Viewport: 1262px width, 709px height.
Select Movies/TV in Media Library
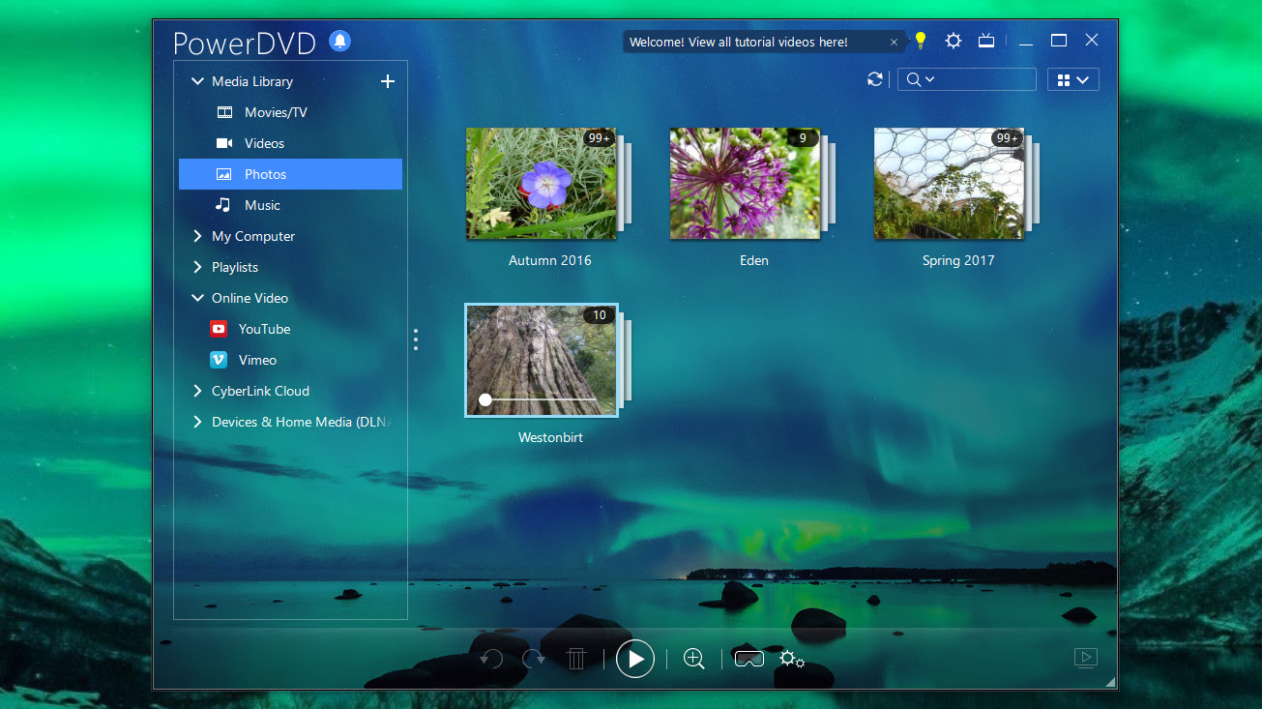coord(290,112)
